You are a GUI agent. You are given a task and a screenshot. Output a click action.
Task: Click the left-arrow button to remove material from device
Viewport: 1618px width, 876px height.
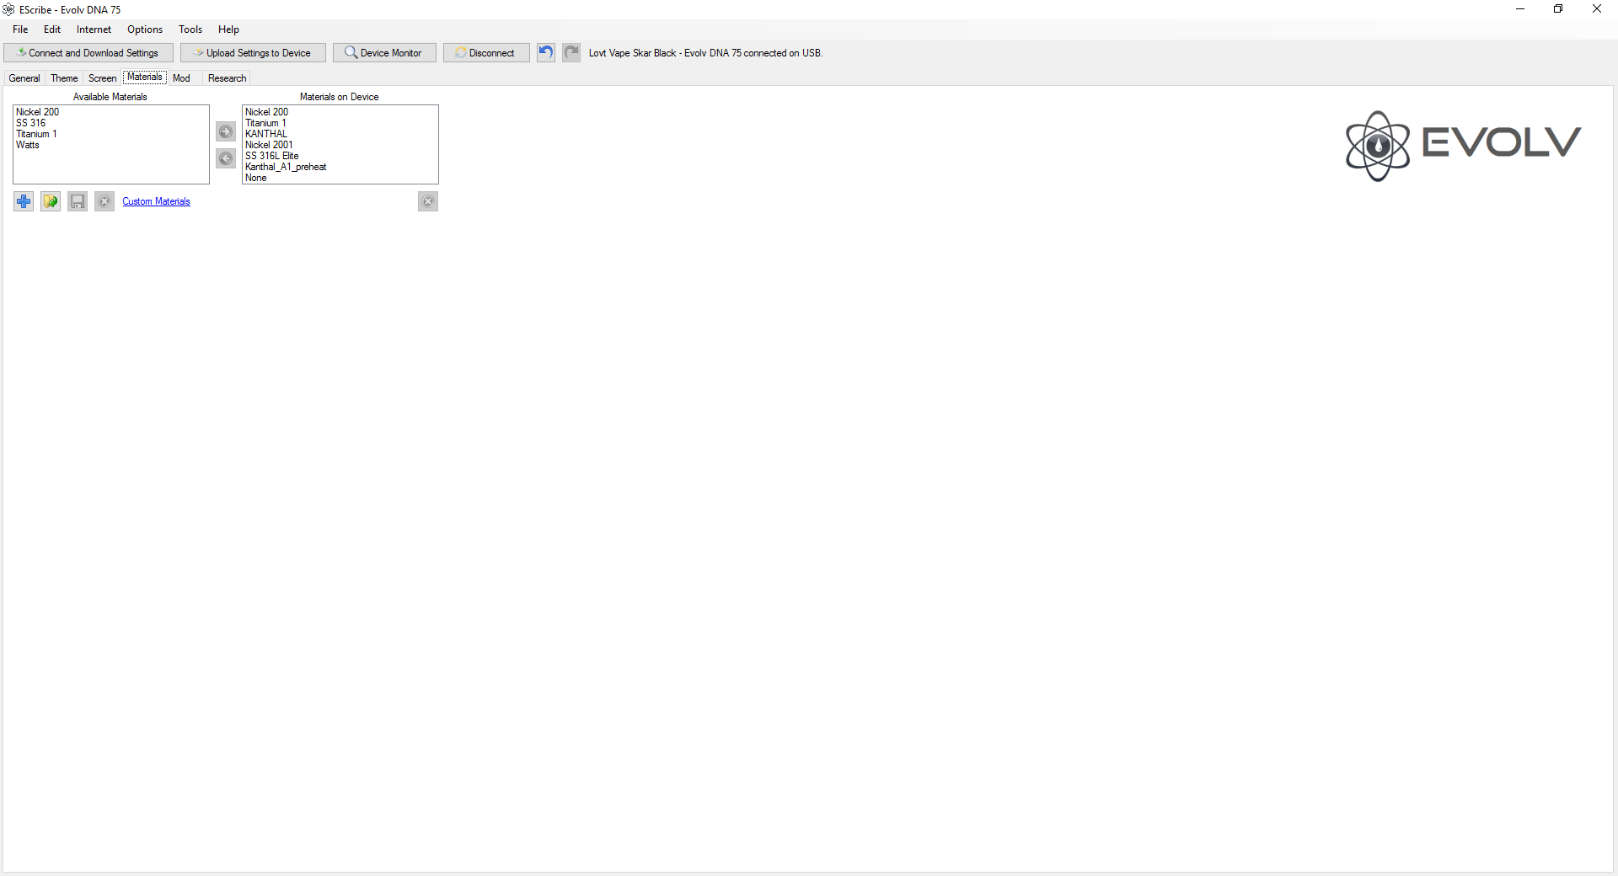226,158
